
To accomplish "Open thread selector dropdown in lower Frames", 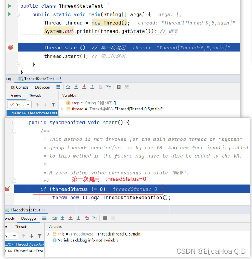I will click(x=11, y=236).
